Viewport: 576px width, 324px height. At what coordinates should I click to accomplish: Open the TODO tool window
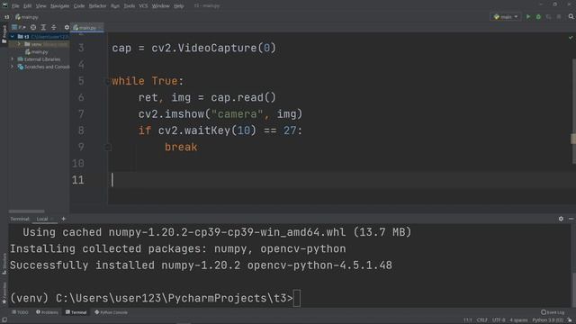[20, 312]
